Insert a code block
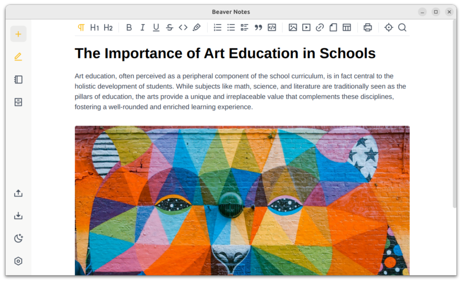462x282 pixels. click(x=272, y=27)
